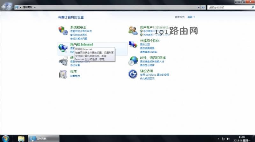Open the 轻松访问 blue circle icon

pos(133,74)
